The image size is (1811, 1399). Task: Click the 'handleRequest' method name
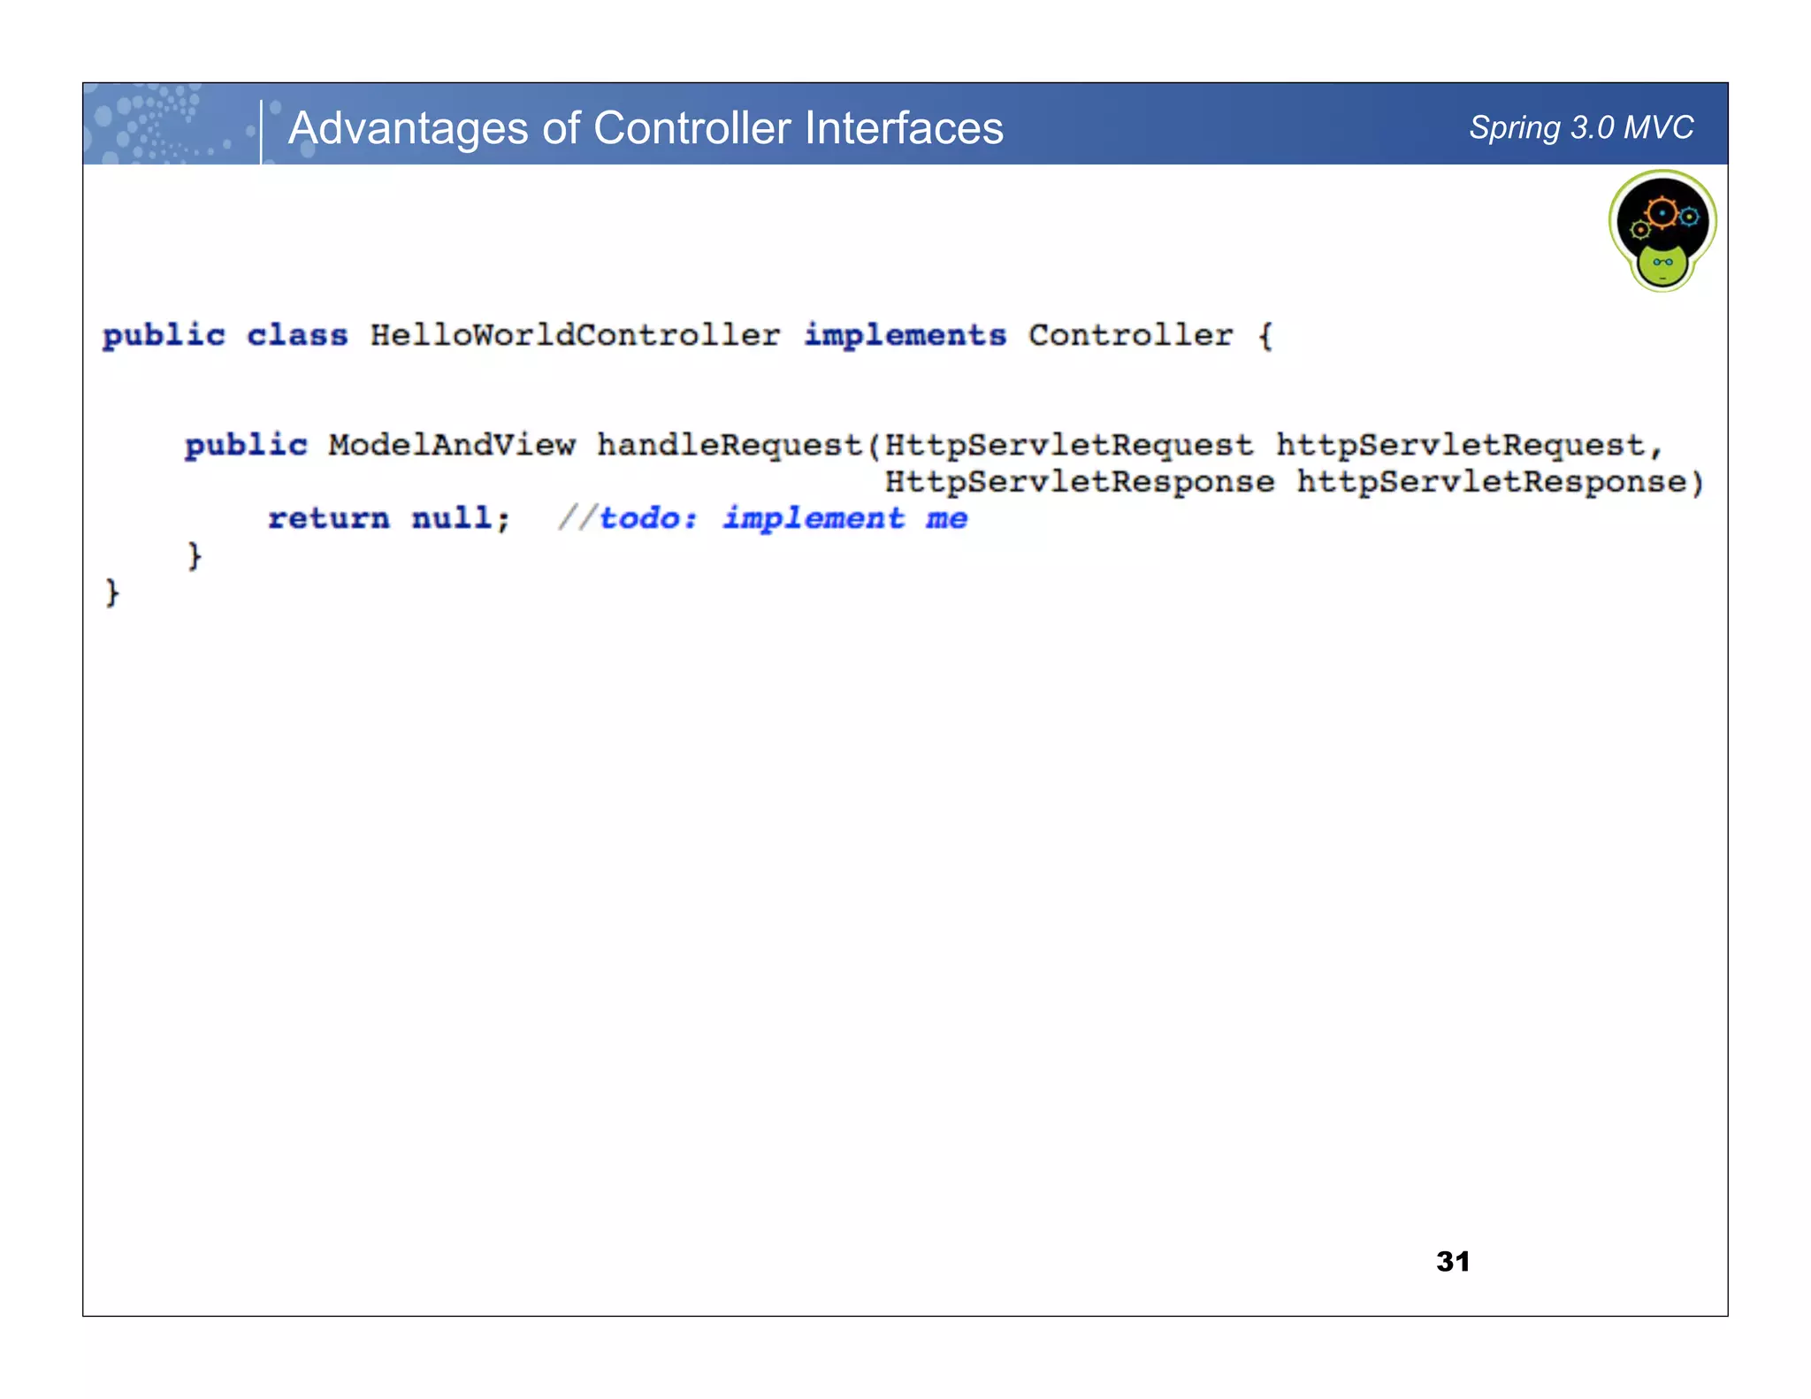tap(730, 444)
